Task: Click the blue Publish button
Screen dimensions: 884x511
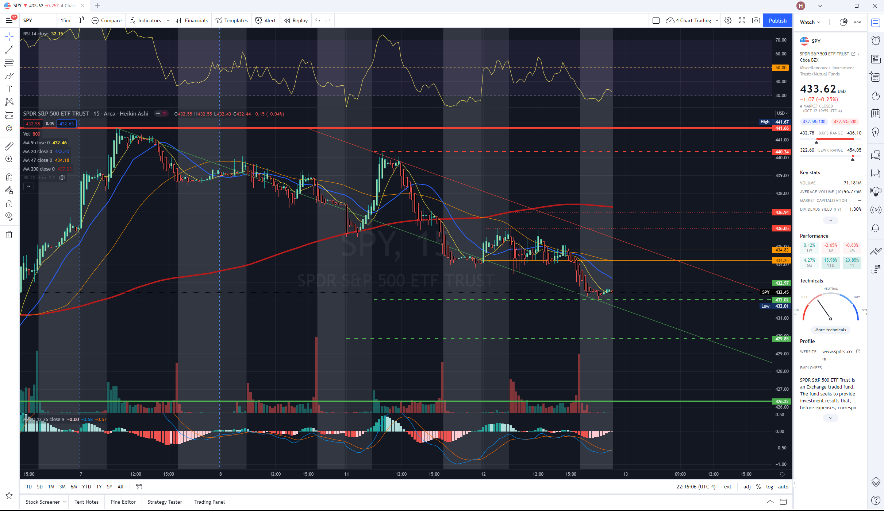Action: tap(777, 20)
